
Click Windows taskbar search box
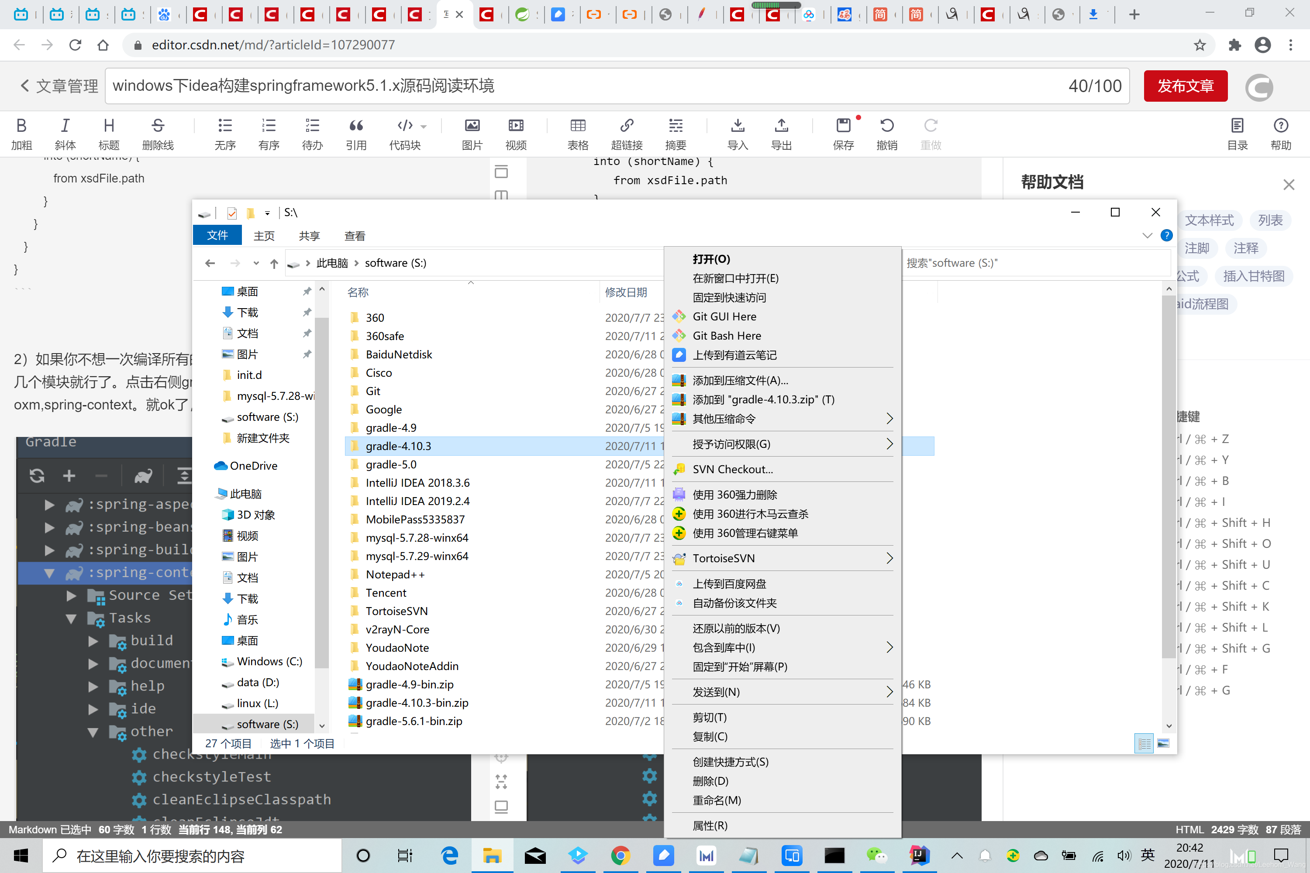coord(192,856)
